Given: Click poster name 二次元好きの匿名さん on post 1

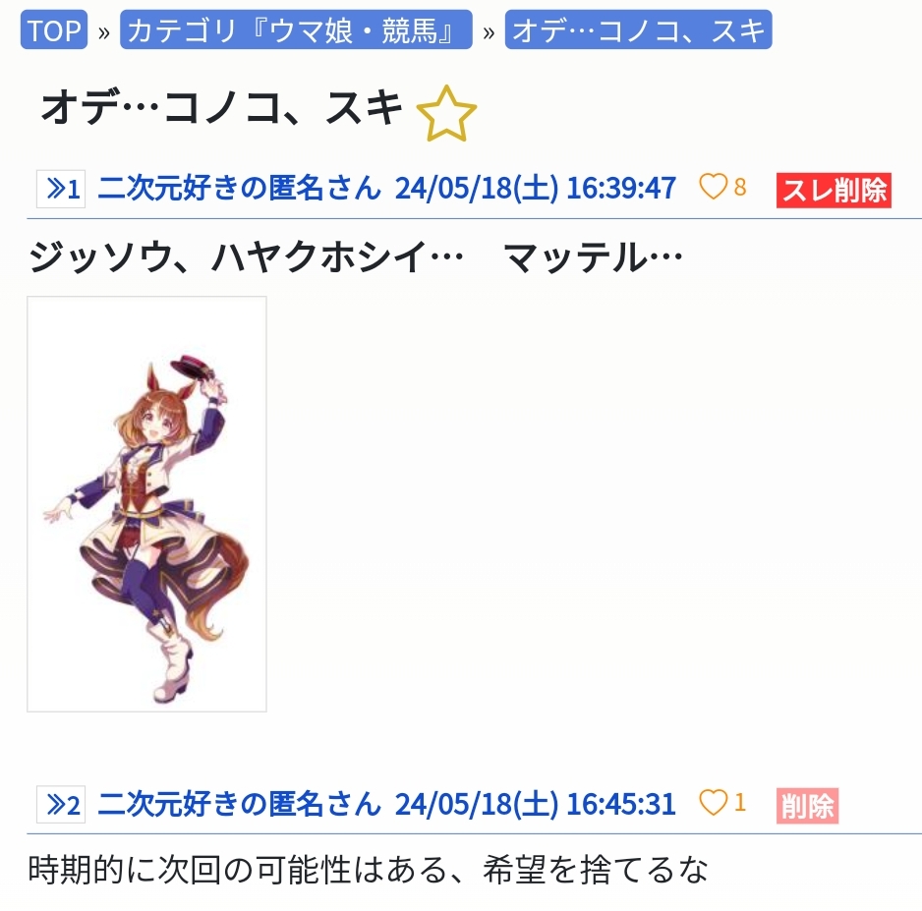Looking at the screenshot, I should [239, 188].
